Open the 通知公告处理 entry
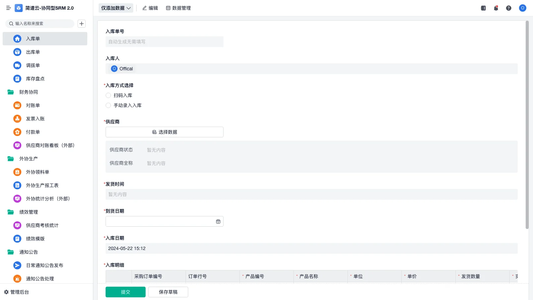This screenshot has width=533, height=300. [x=45, y=279]
